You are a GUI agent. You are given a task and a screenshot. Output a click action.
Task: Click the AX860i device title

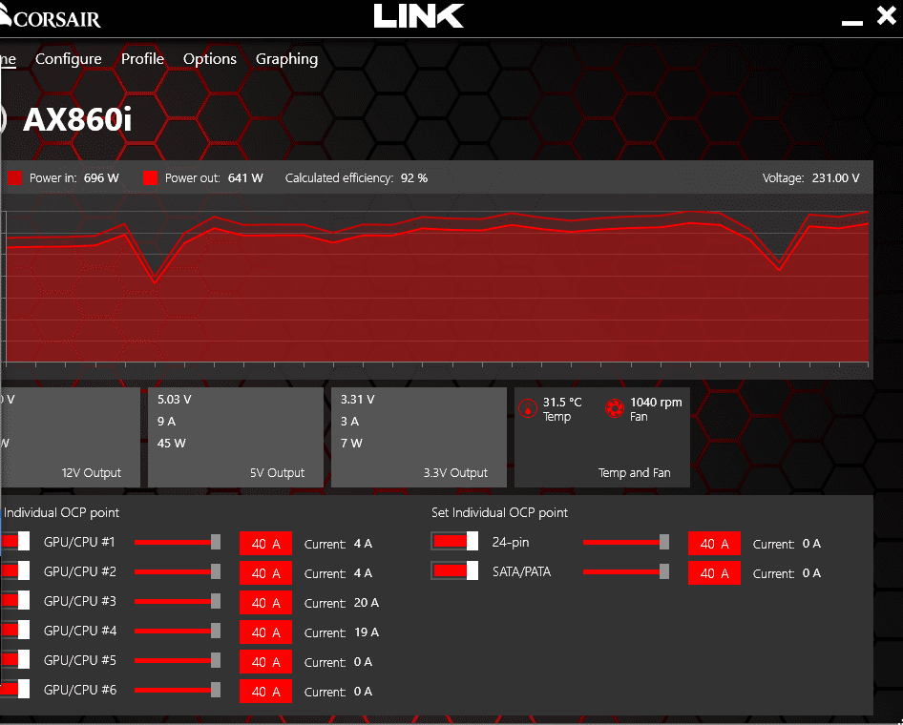[77, 119]
